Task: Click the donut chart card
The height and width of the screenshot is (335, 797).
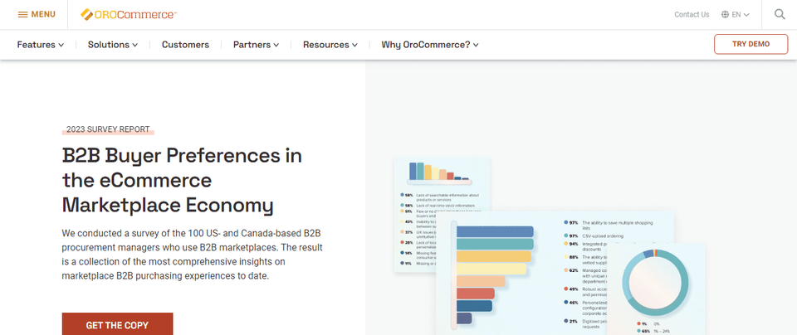Action: tap(656, 289)
